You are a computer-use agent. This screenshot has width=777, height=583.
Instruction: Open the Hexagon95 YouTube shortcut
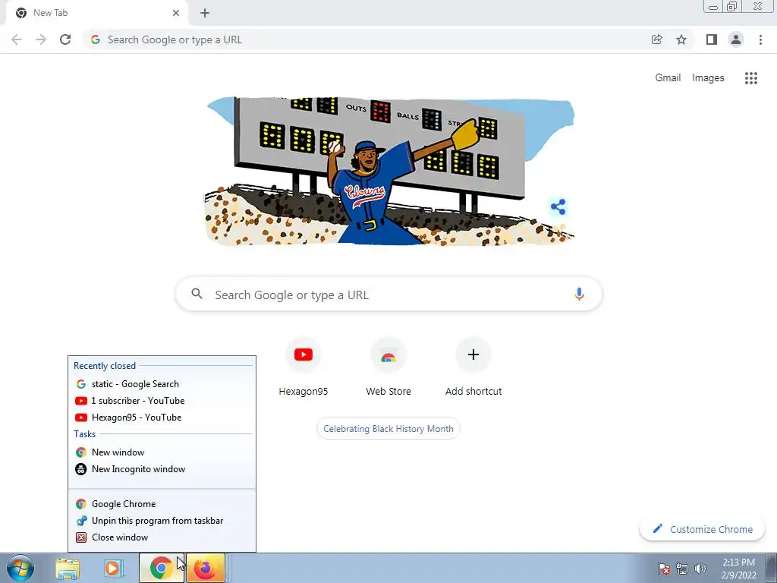tap(304, 367)
